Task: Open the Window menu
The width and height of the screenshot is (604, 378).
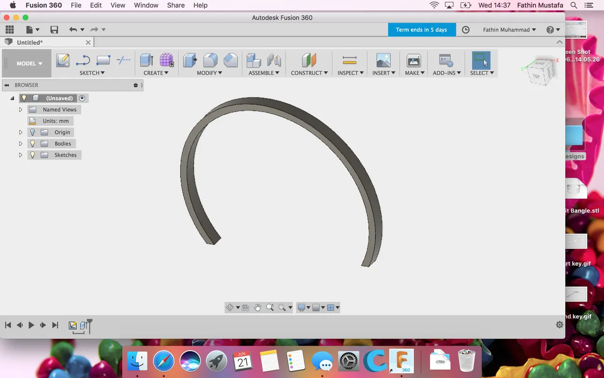Action: pyautogui.click(x=146, y=5)
